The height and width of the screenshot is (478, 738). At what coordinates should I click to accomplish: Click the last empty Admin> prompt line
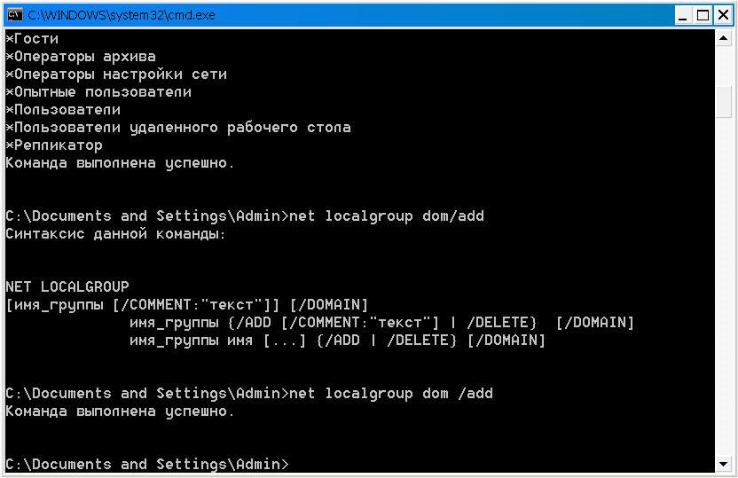tap(147, 465)
